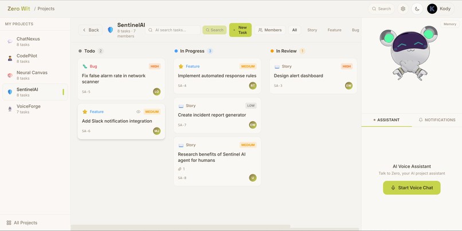The image size is (462, 231).
Task: Filter tasks by Story
Action: coord(312,30)
